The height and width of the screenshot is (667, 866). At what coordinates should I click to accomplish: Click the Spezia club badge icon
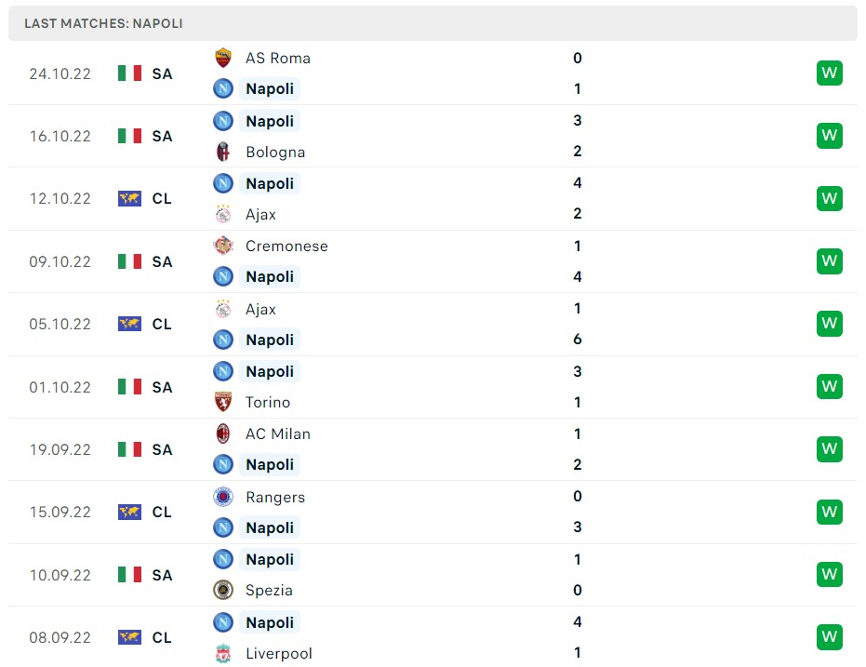click(x=222, y=591)
